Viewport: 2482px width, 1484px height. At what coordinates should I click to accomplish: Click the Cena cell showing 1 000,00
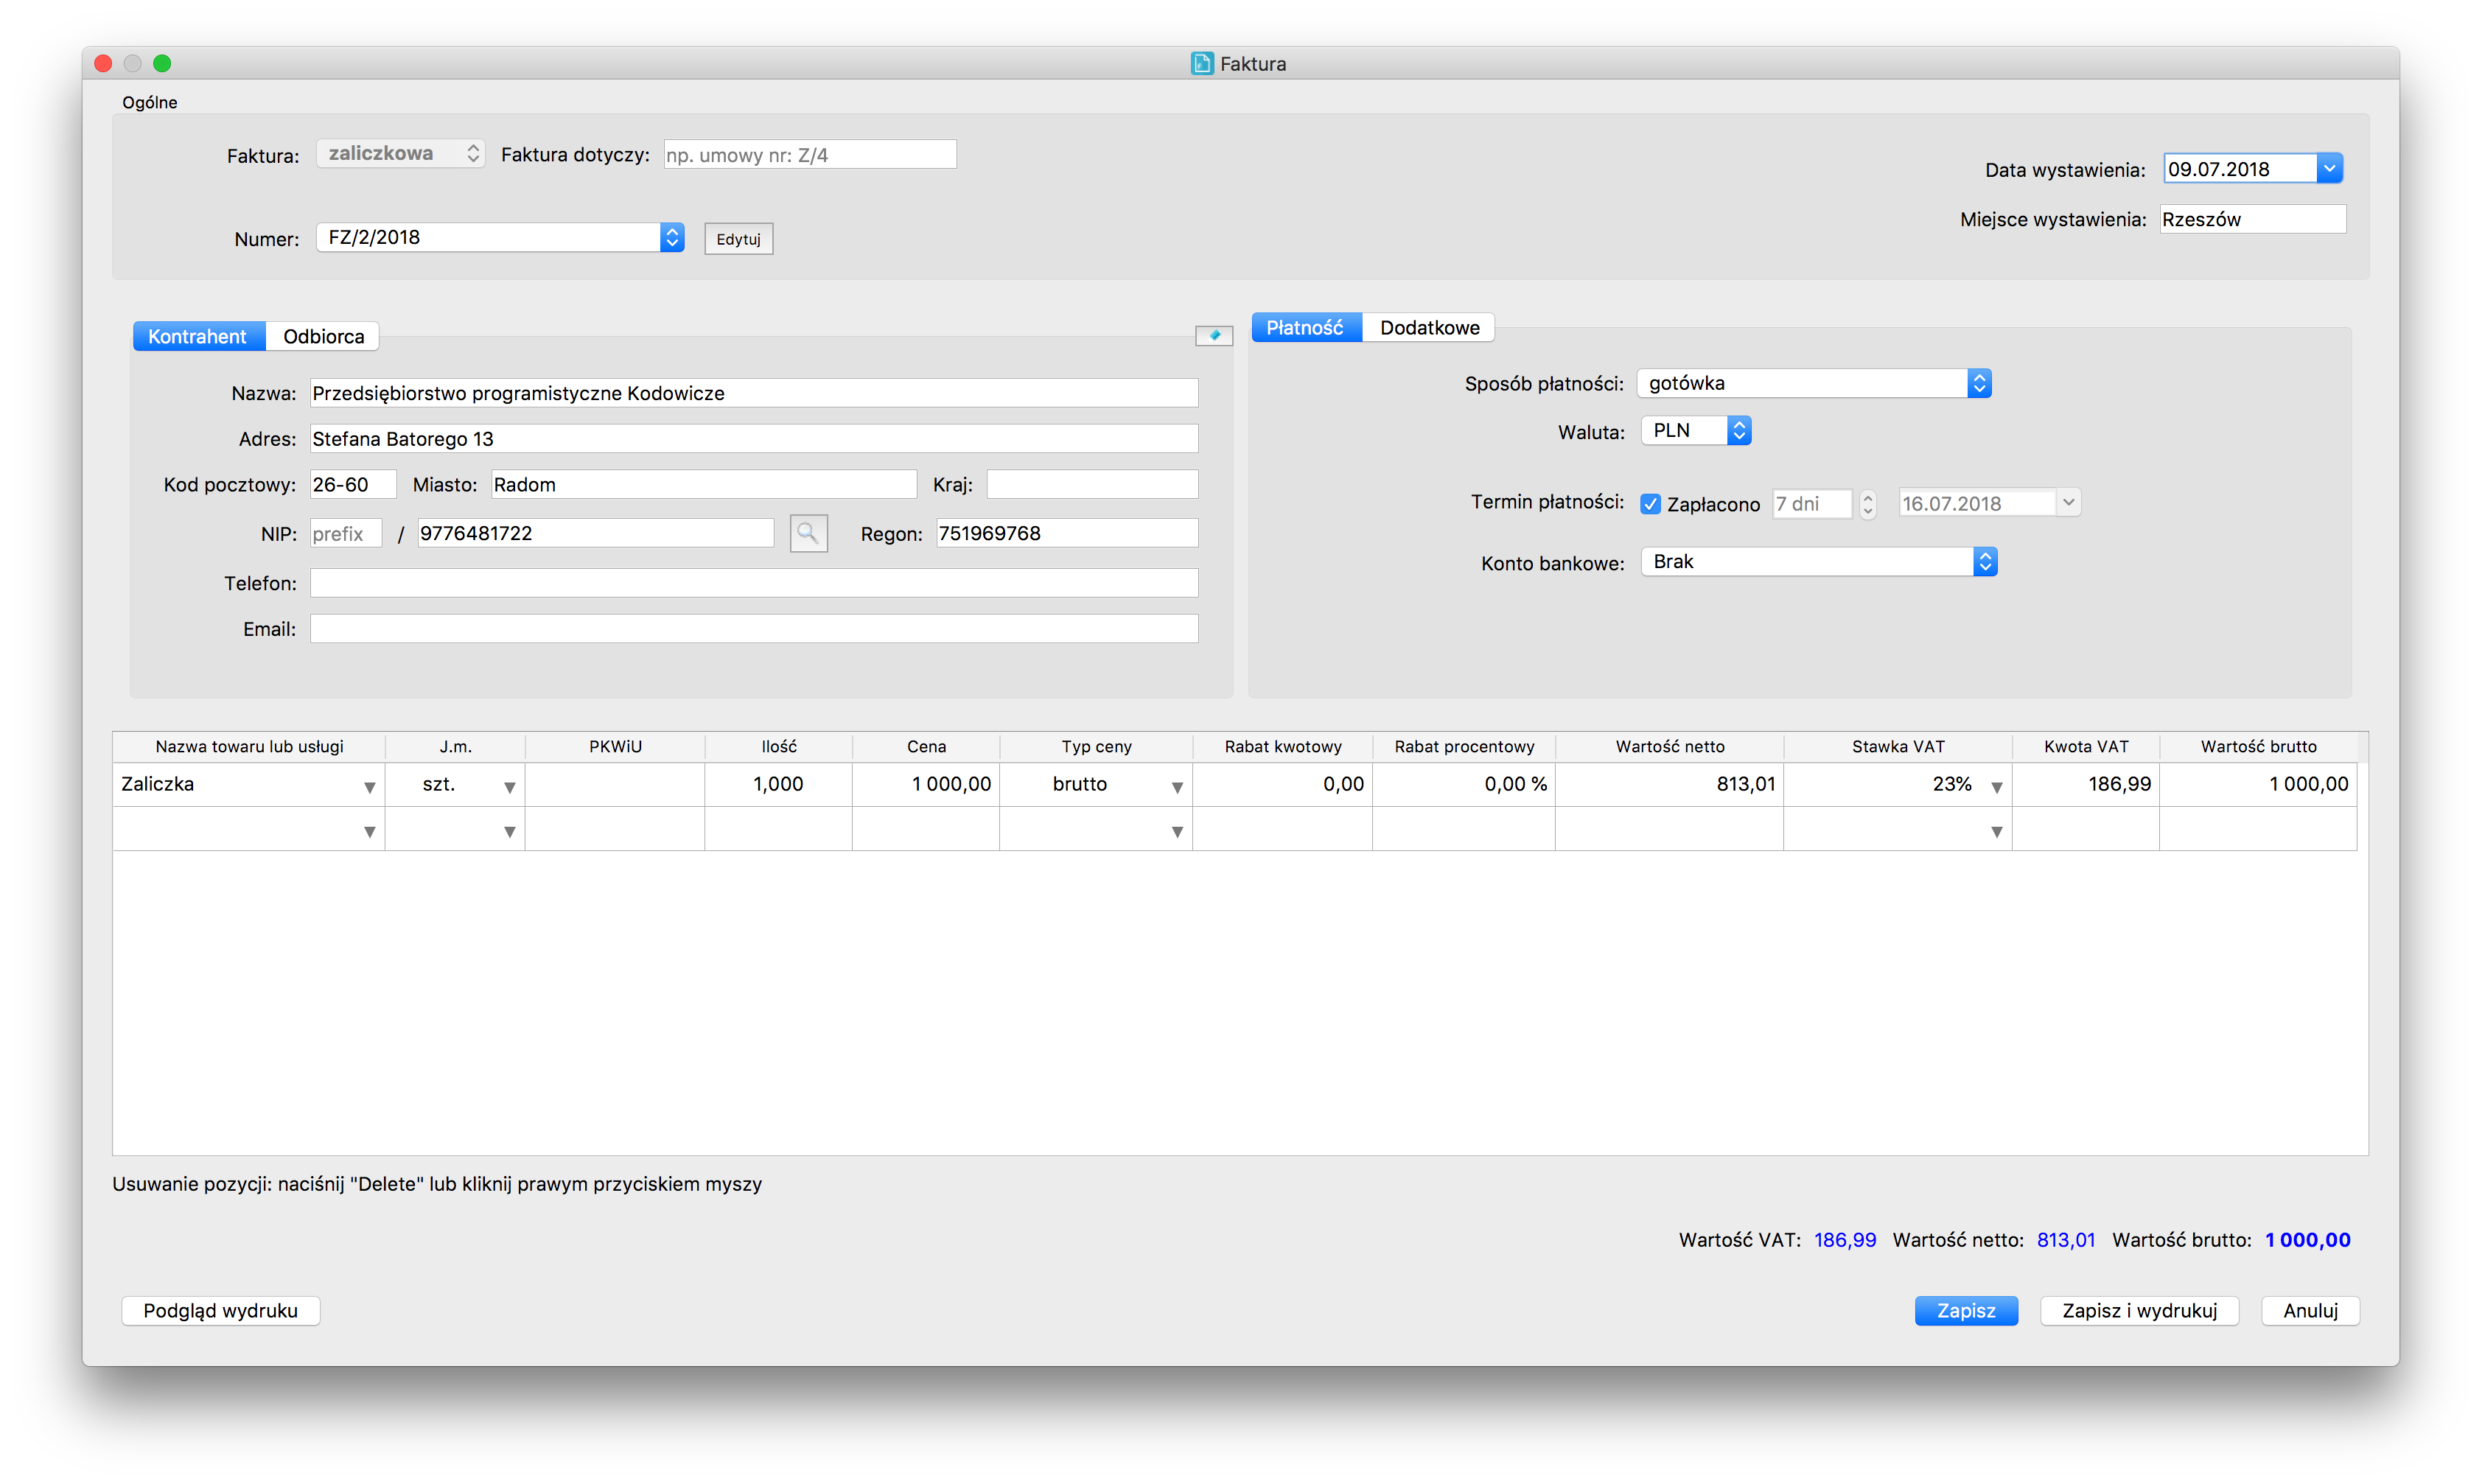926,785
